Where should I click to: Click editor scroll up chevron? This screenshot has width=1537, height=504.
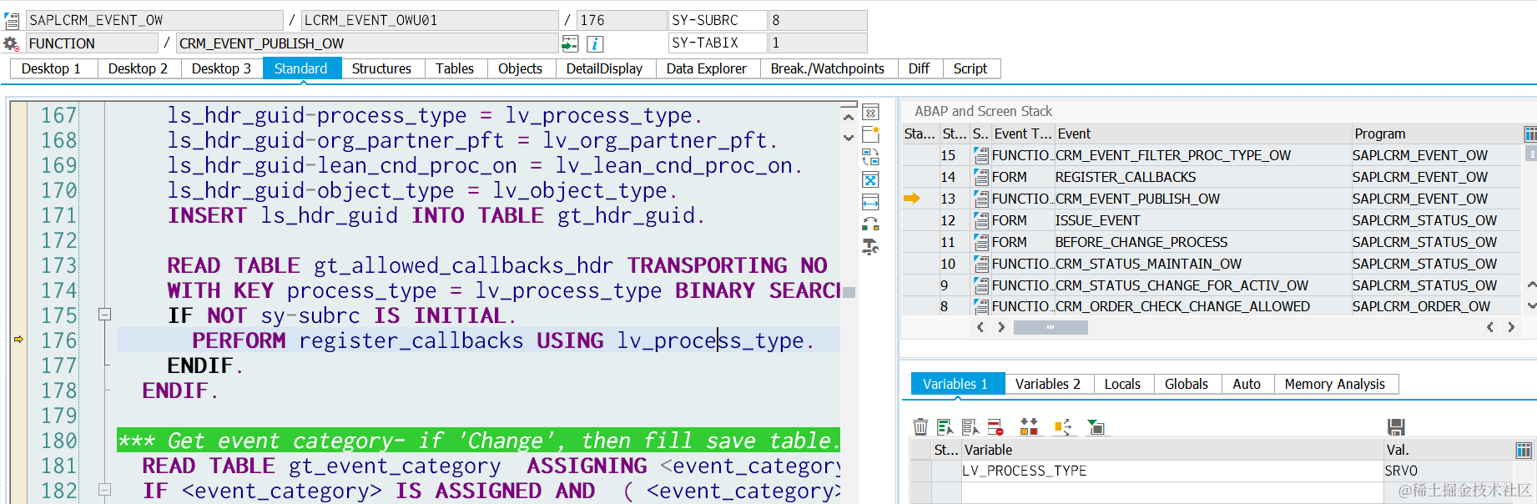(849, 117)
